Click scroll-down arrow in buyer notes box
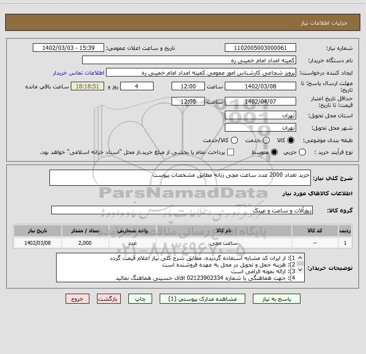The height and width of the screenshot is (354, 366). (300, 269)
